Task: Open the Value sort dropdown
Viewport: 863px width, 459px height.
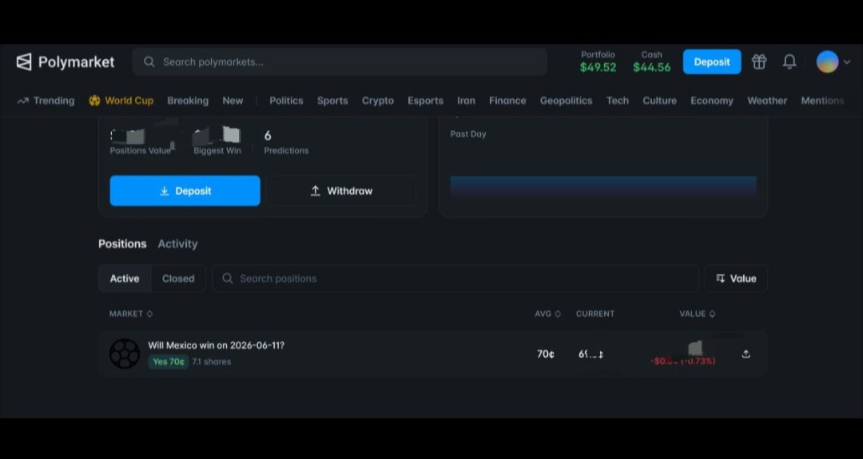Action: coord(737,278)
